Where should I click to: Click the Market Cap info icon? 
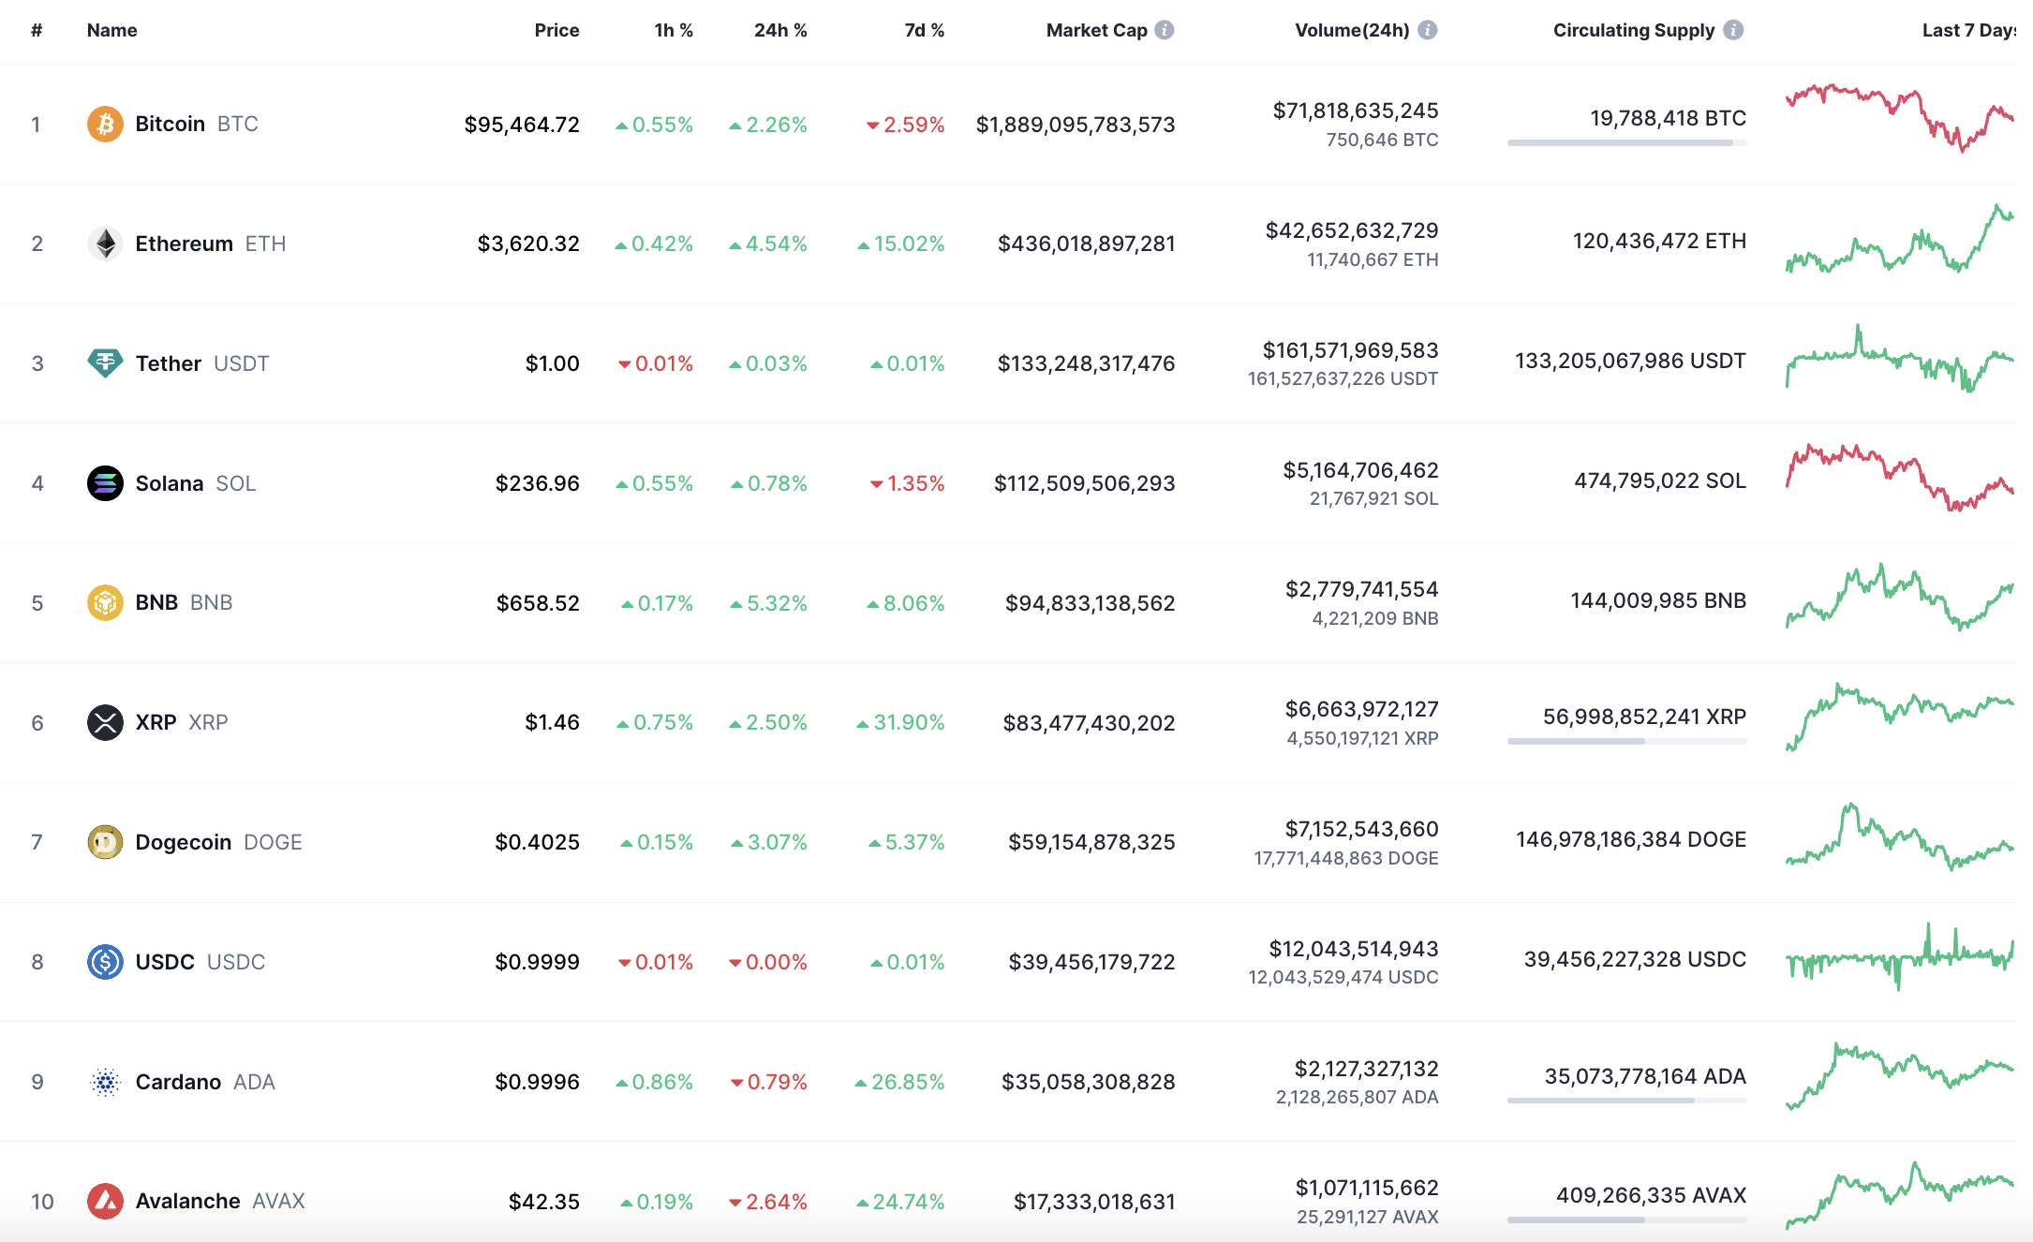tap(1165, 30)
